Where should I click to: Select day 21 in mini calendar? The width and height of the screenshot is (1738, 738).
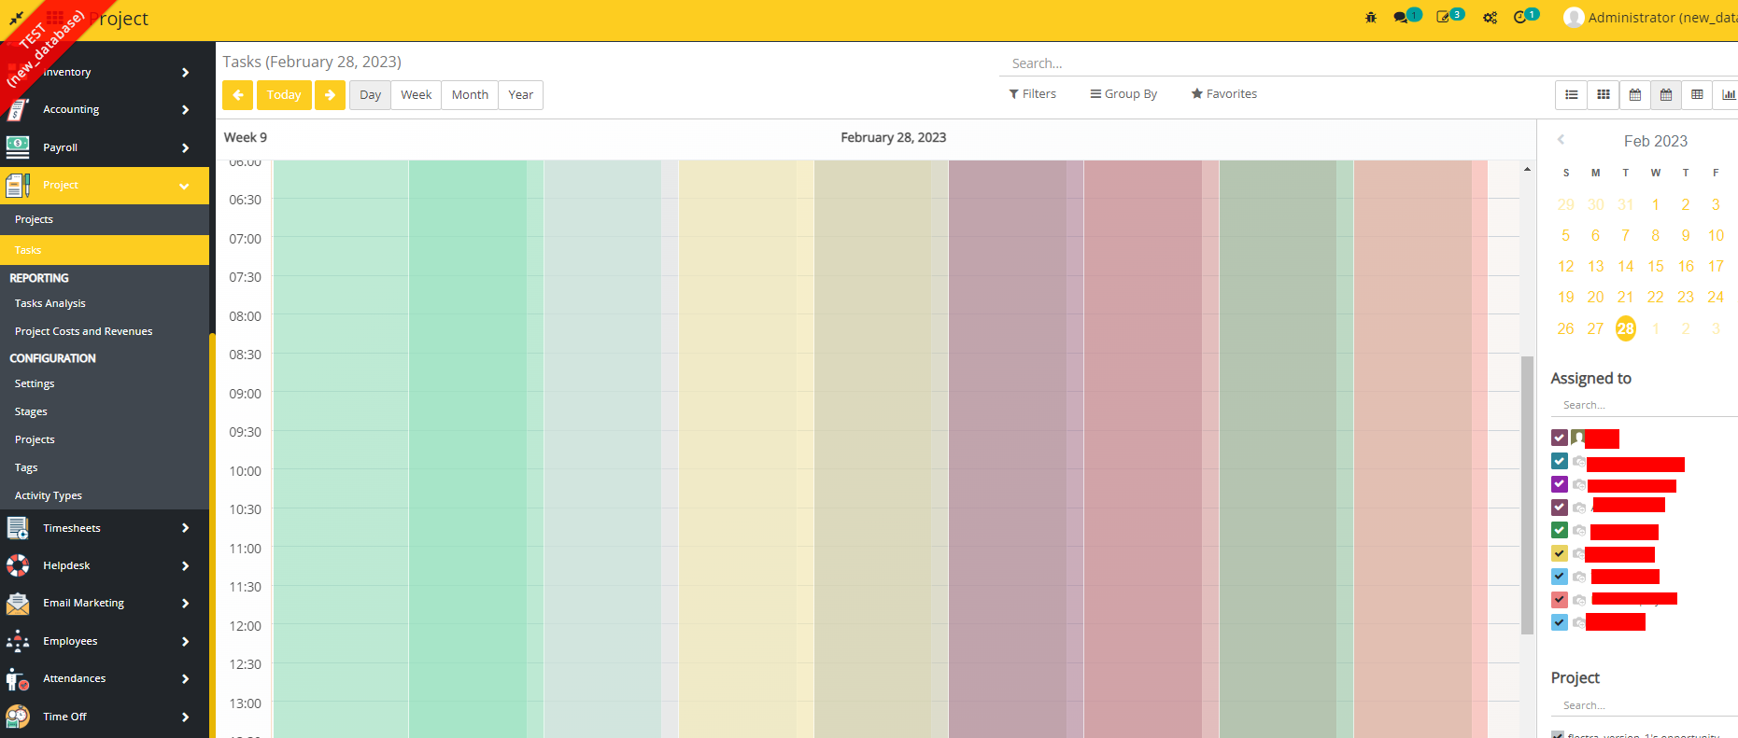point(1626,298)
